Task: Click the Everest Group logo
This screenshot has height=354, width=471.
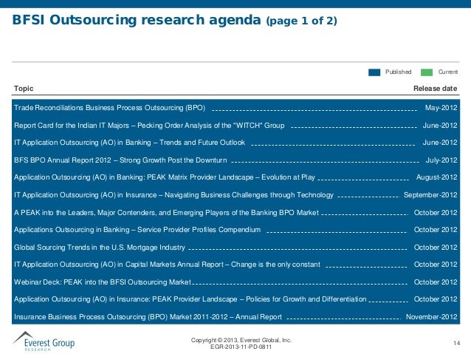Action: click(x=44, y=341)
